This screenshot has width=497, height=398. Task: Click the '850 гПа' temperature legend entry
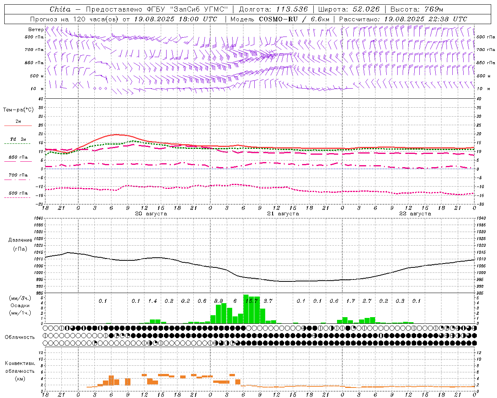(18, 157)
